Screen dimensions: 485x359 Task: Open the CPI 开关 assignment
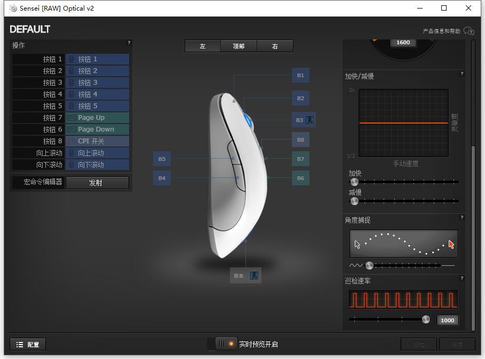click(x=98, y=141)
